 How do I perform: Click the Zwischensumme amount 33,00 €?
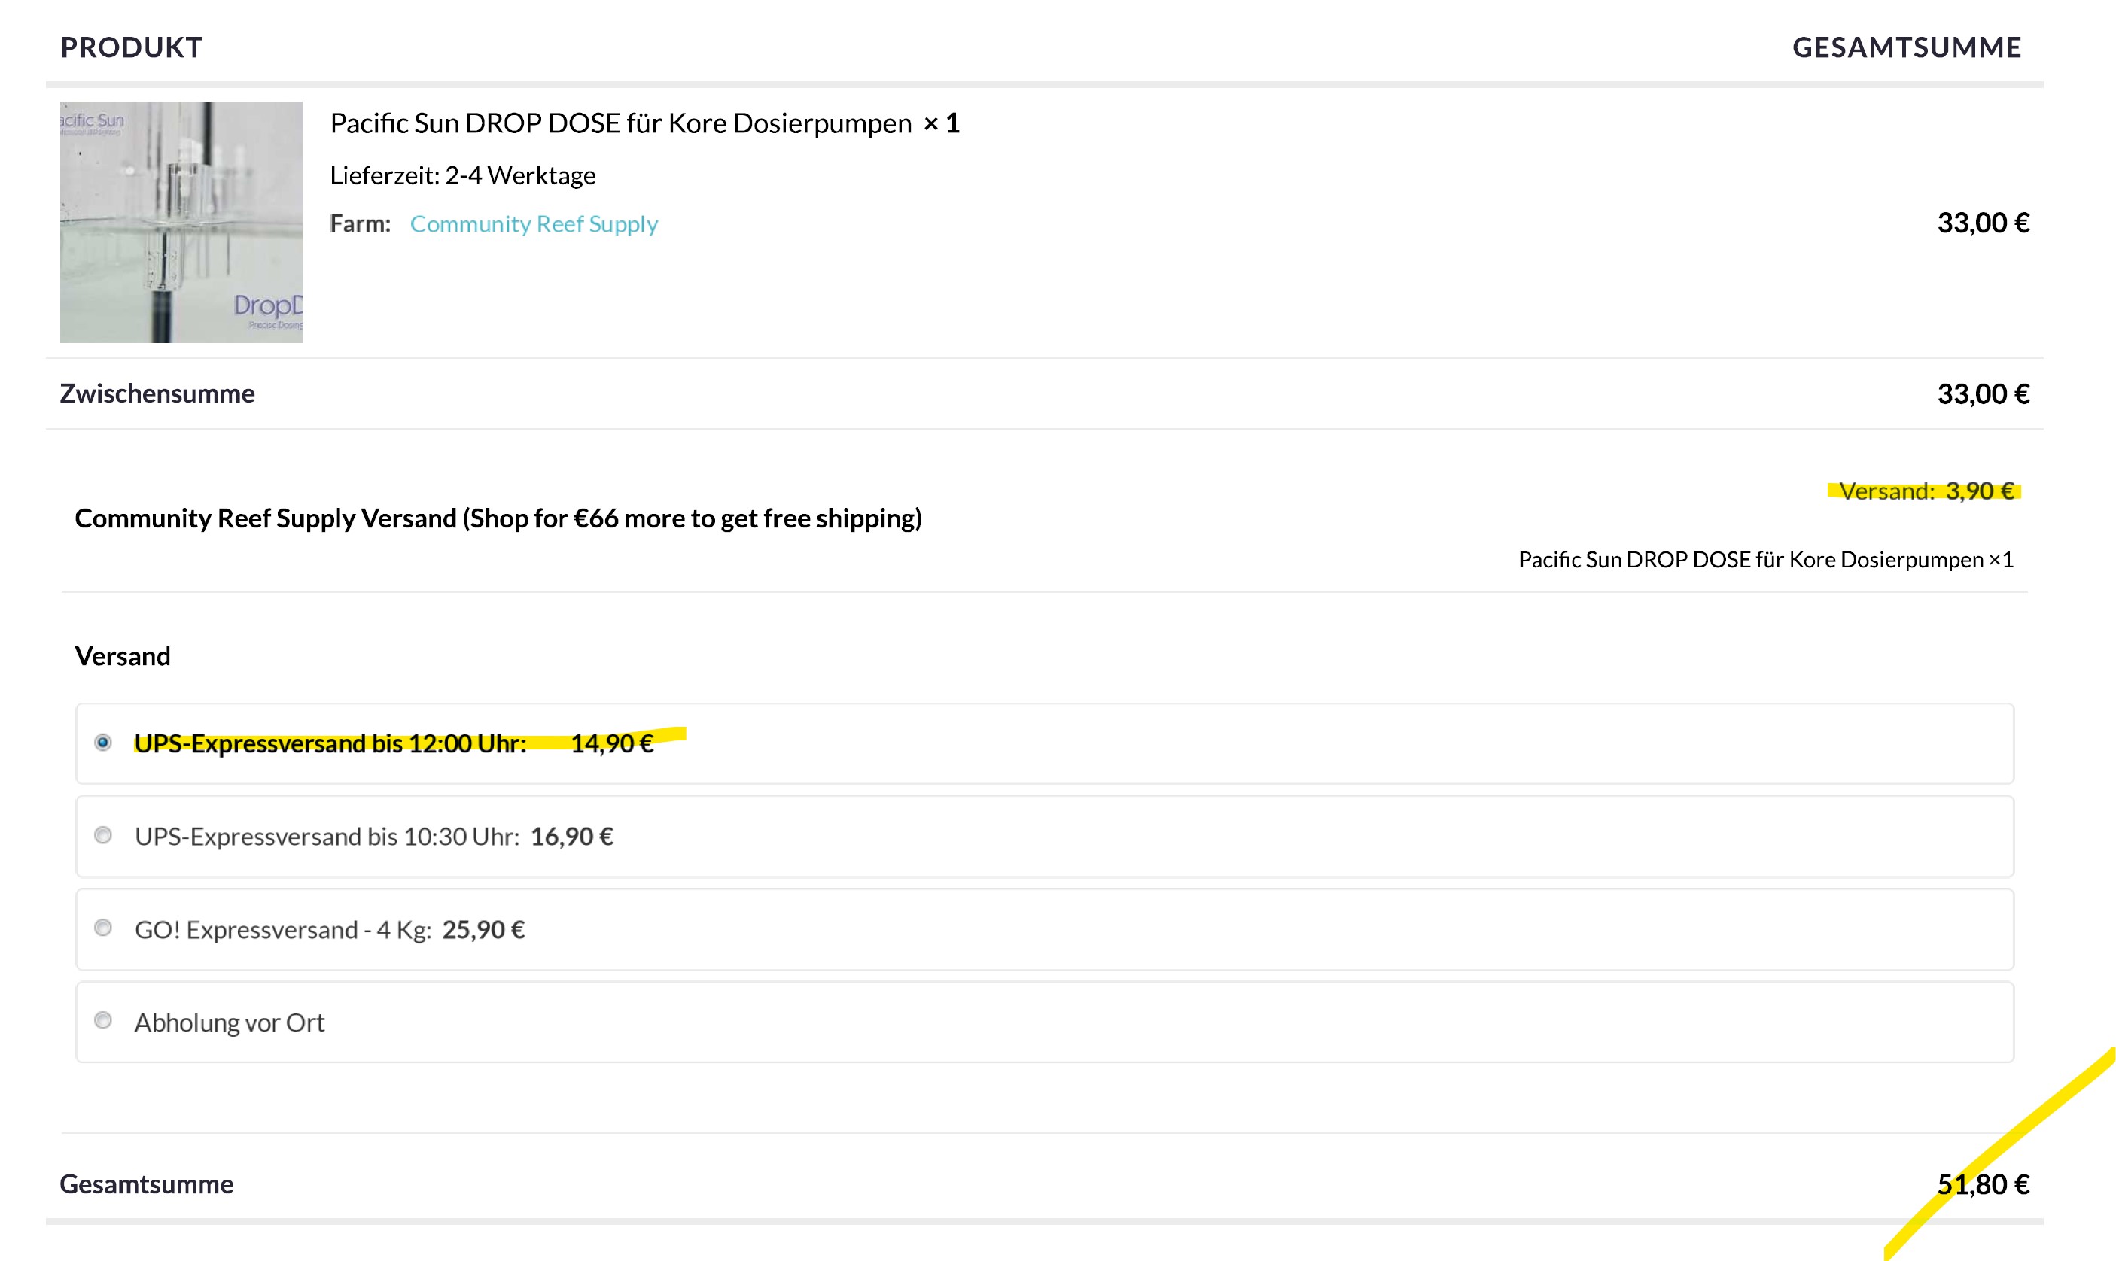1983,393
